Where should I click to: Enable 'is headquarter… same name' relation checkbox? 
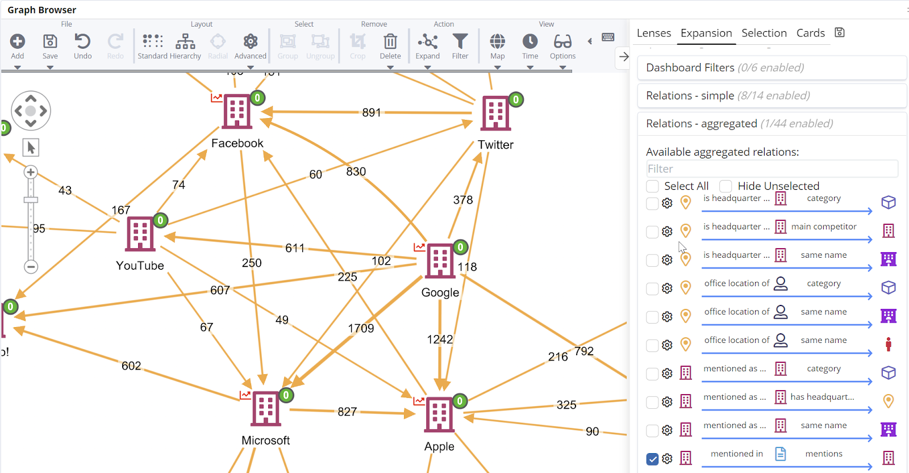point(652,260)
